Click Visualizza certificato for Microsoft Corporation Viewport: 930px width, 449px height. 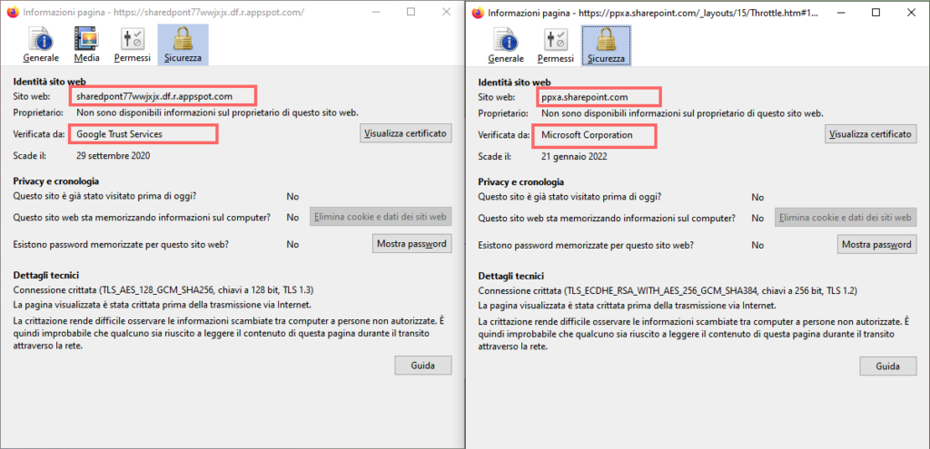871,134
